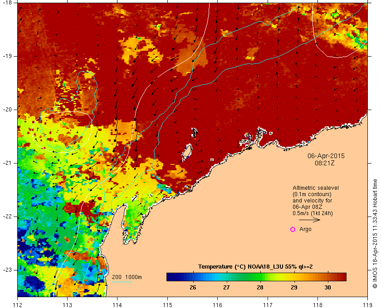Click the 'Altimetric sealevel' legend text

[x=316, y=188]
